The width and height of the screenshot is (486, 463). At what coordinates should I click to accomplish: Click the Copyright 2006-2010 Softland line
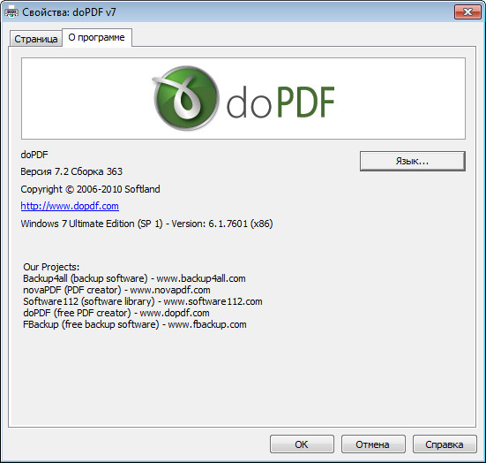(90, 189)
